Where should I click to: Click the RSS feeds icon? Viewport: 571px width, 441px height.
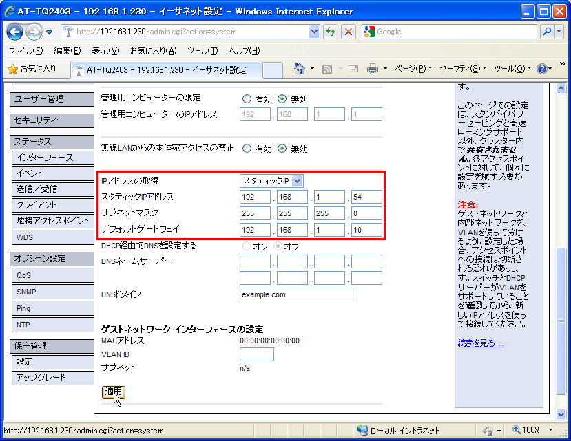click(327, 69)
